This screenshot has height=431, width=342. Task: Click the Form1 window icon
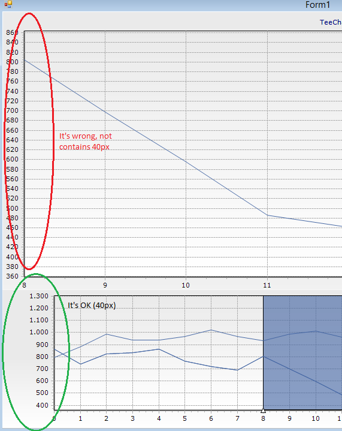(8, 4)
